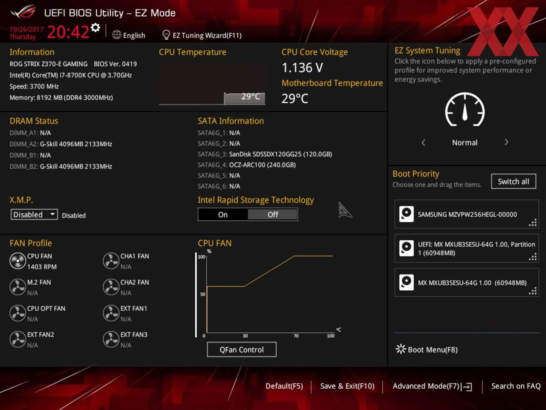This screenshot has width=546, height=410.
Task: Grab the drag handle of the UEFI MX boot entry
Action: 533,257
